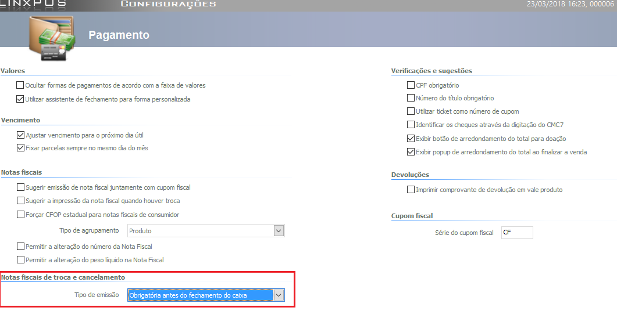This screenshot has width=617, height=322.
Task: Enable 'Utilizar ticket como número de cupom'
Action: (411, 111)
